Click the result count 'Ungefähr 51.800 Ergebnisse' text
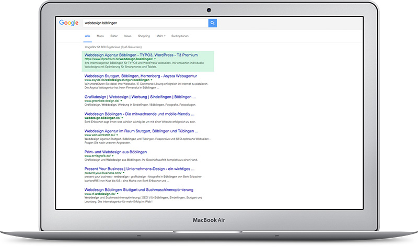 pos(113,47)
